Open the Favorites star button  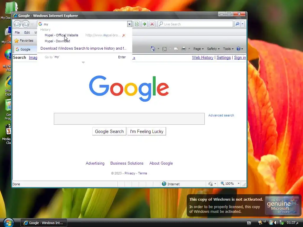pos(24,40)
